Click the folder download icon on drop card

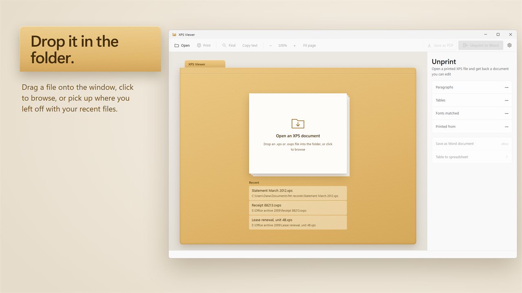[298, 123]
